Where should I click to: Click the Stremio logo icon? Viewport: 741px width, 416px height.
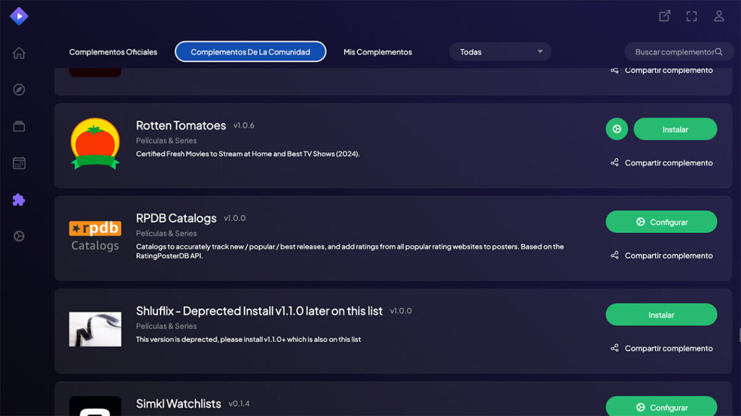[x=19, y=16]
